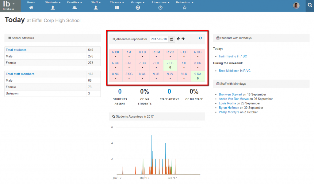Go to the Home menu item
Viewport: 314px width, 184px height.
(31, 2)
